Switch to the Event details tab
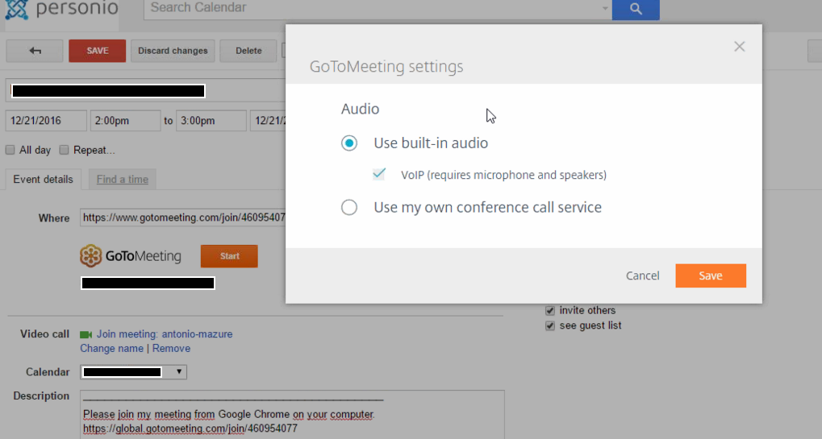Screen dimensions: 822x439 (x=43, y=180)
